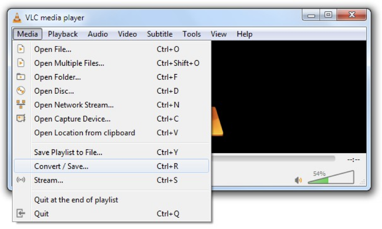The image size is (382, 229).
Task: Click the --:-- time display
Action: coord(353,160)
